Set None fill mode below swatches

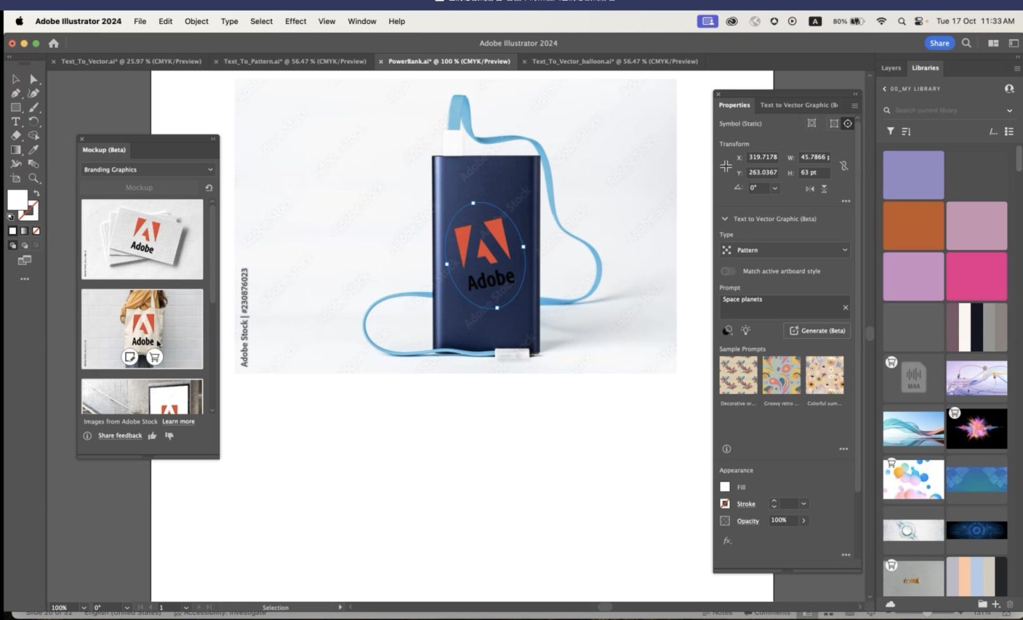pyautogui.click(x=36, y=231)
